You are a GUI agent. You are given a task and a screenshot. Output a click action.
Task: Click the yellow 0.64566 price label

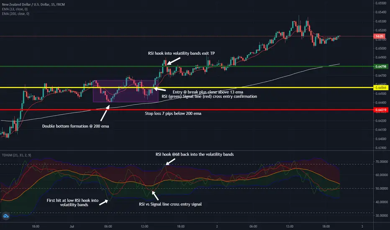[x=380, y=87]
